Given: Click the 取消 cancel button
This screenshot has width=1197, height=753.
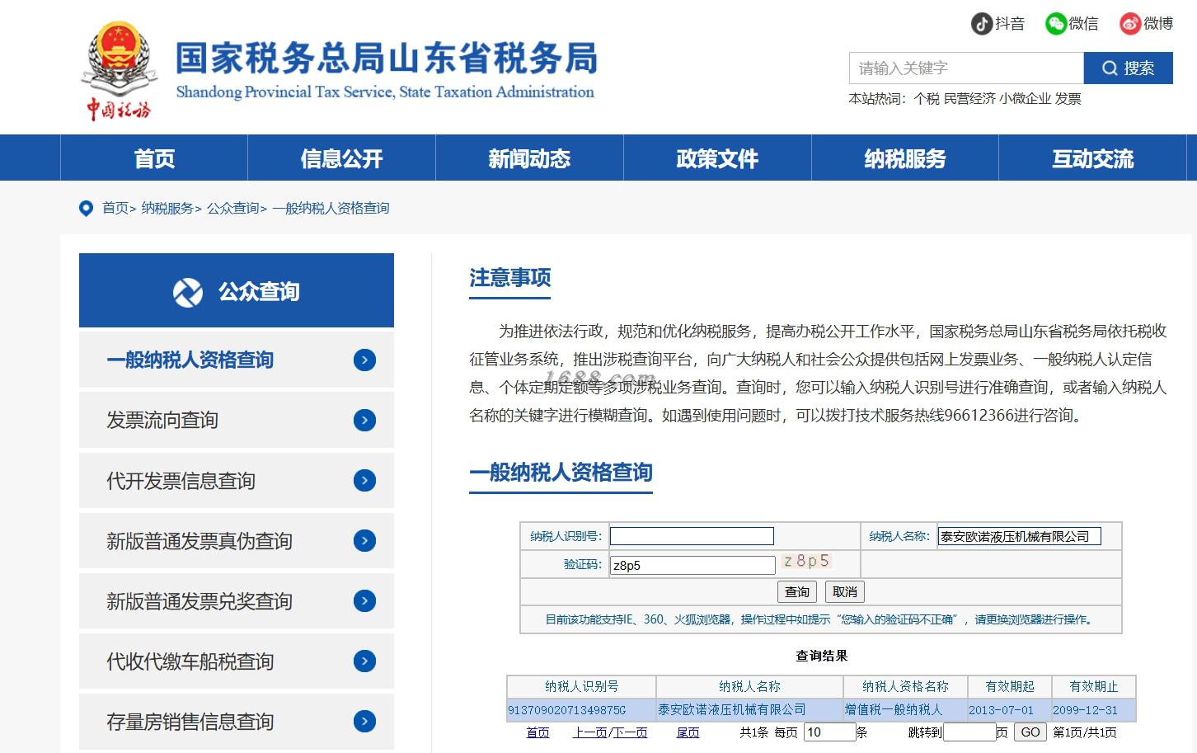Looking at the screenshot, I should click(845, 592).
